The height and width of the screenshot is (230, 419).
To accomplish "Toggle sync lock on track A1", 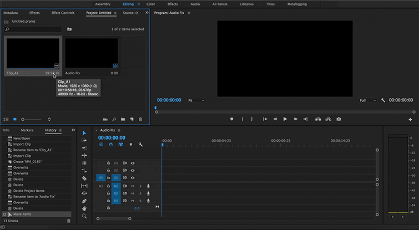I will point(124,186).
